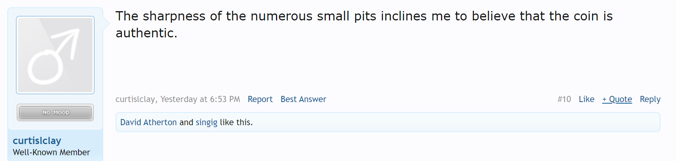676x161 pixels.
Task: Mark post as Best Answer
Action: [x=303, y=99]
